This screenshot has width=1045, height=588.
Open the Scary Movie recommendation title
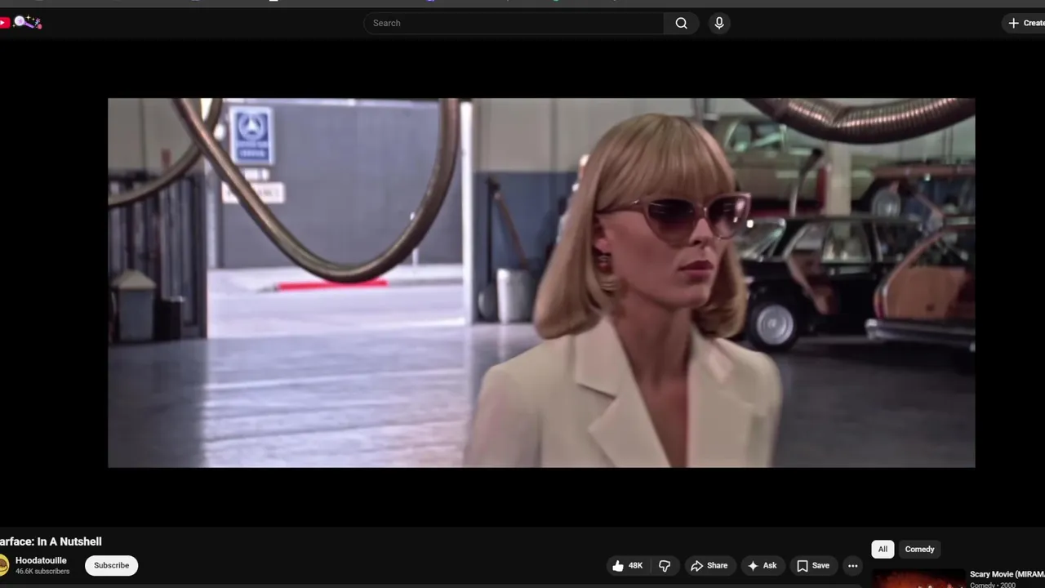(x=1007, y=574)
